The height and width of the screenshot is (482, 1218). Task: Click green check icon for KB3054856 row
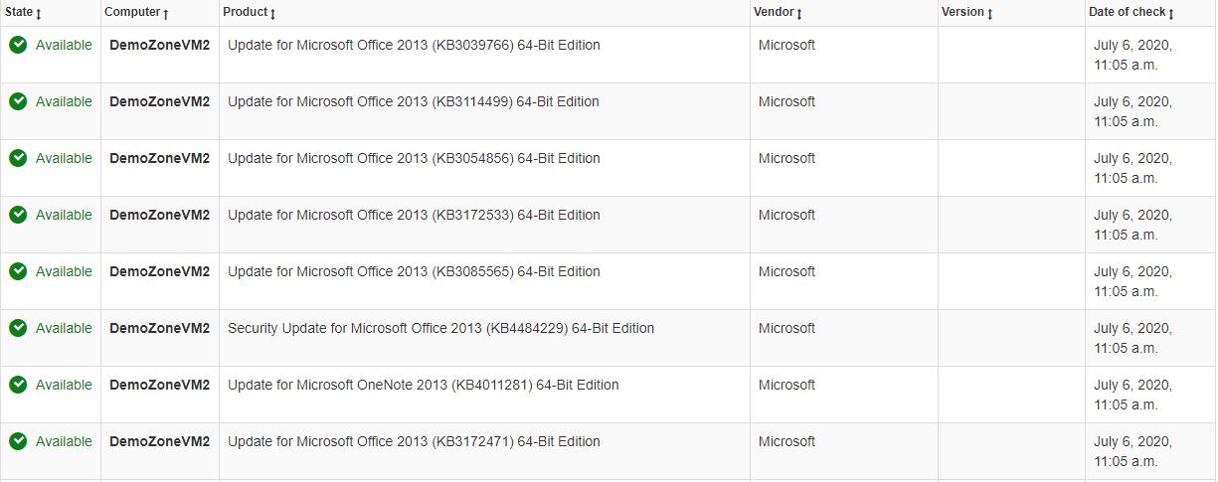(18, 158)
